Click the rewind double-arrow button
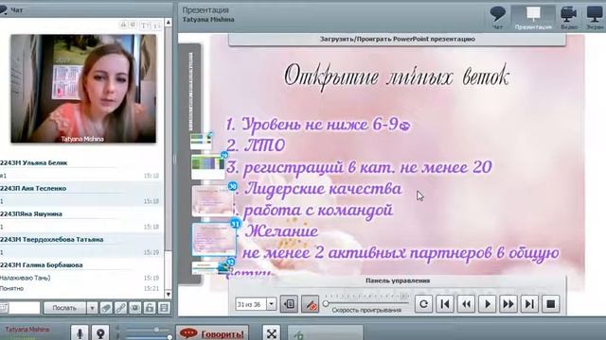The width and height of the screenshot is (606, 340). coord(466,304)
